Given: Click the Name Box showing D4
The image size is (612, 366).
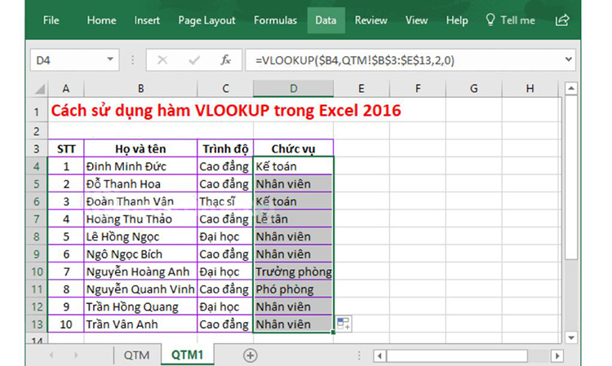Looking at the screenshot, I should (74, 60).
